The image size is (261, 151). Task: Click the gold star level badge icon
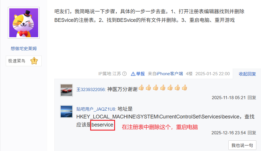[x=34, y=61]
